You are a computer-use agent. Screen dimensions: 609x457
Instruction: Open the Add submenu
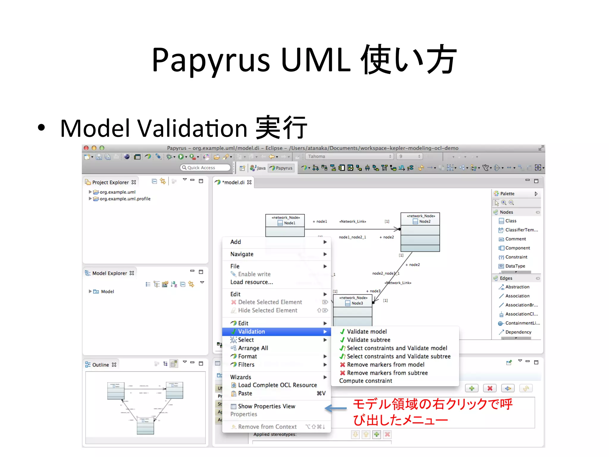click(277, 242)
